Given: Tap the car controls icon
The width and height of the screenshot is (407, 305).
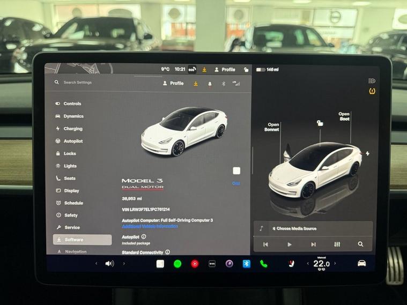Looking at the screenshot, I should click(362, 263).
